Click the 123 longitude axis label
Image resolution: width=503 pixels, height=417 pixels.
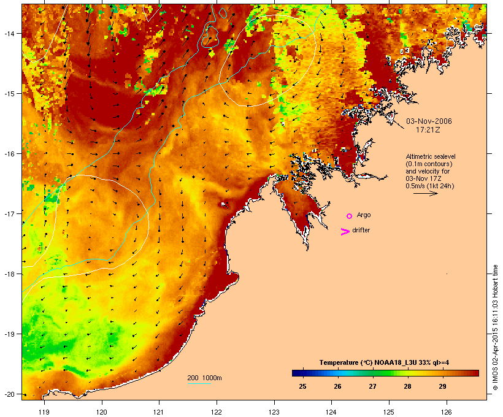pyautogui.click(x=274, y=412)
